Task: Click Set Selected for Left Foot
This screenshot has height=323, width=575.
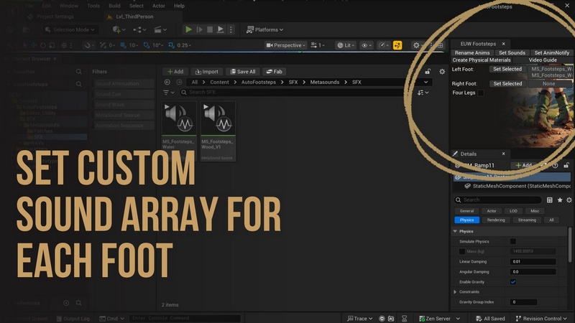Action: 507,70
